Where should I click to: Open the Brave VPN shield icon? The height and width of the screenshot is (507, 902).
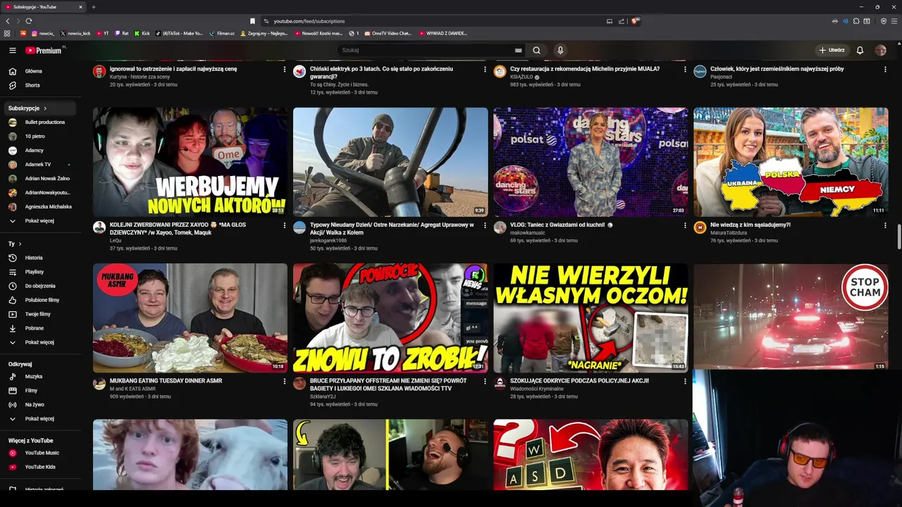[884, 21]
